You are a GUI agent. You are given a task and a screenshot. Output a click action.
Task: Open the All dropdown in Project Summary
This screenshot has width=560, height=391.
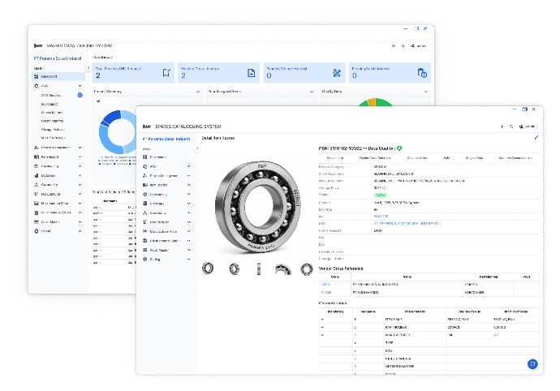(x=106, y=101)
